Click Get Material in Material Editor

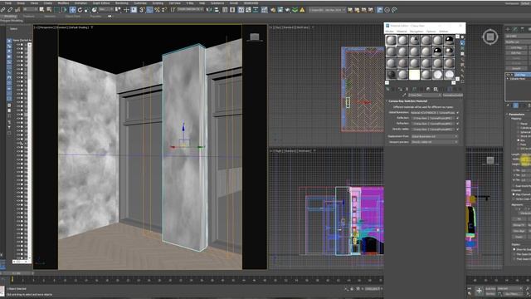tap(387, 89)
